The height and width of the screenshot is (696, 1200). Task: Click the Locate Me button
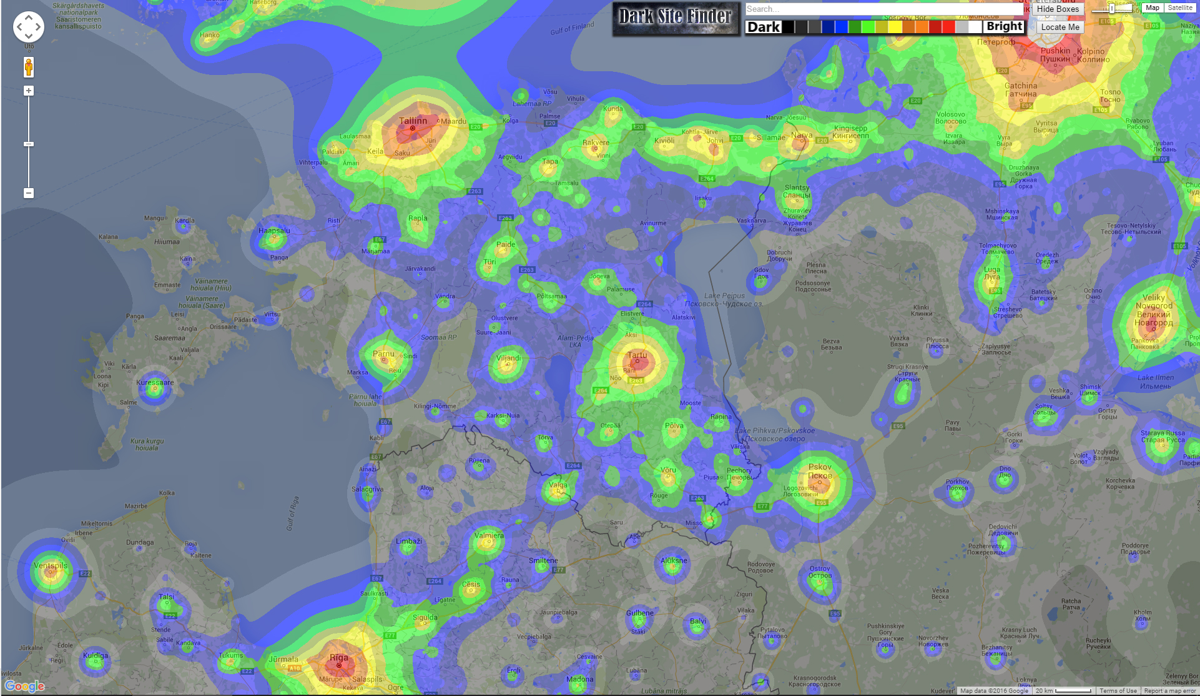[1060, 27]
